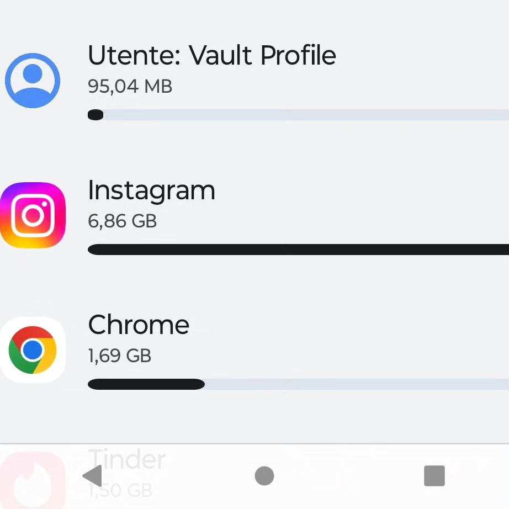
Task: Tap the Vault Profile user avatar icon
Action: pyautogui.click(x=33, y=81)
